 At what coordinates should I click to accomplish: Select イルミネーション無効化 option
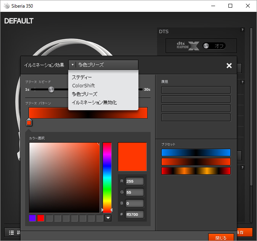94,103
